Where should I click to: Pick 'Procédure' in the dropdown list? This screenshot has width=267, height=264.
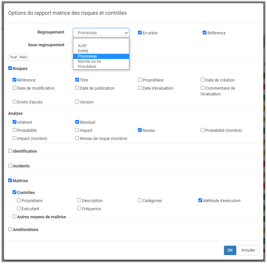point(87,67)
